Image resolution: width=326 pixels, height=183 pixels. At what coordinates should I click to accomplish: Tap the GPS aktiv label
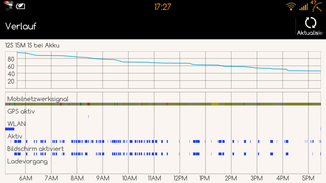(x=21, y=111)
